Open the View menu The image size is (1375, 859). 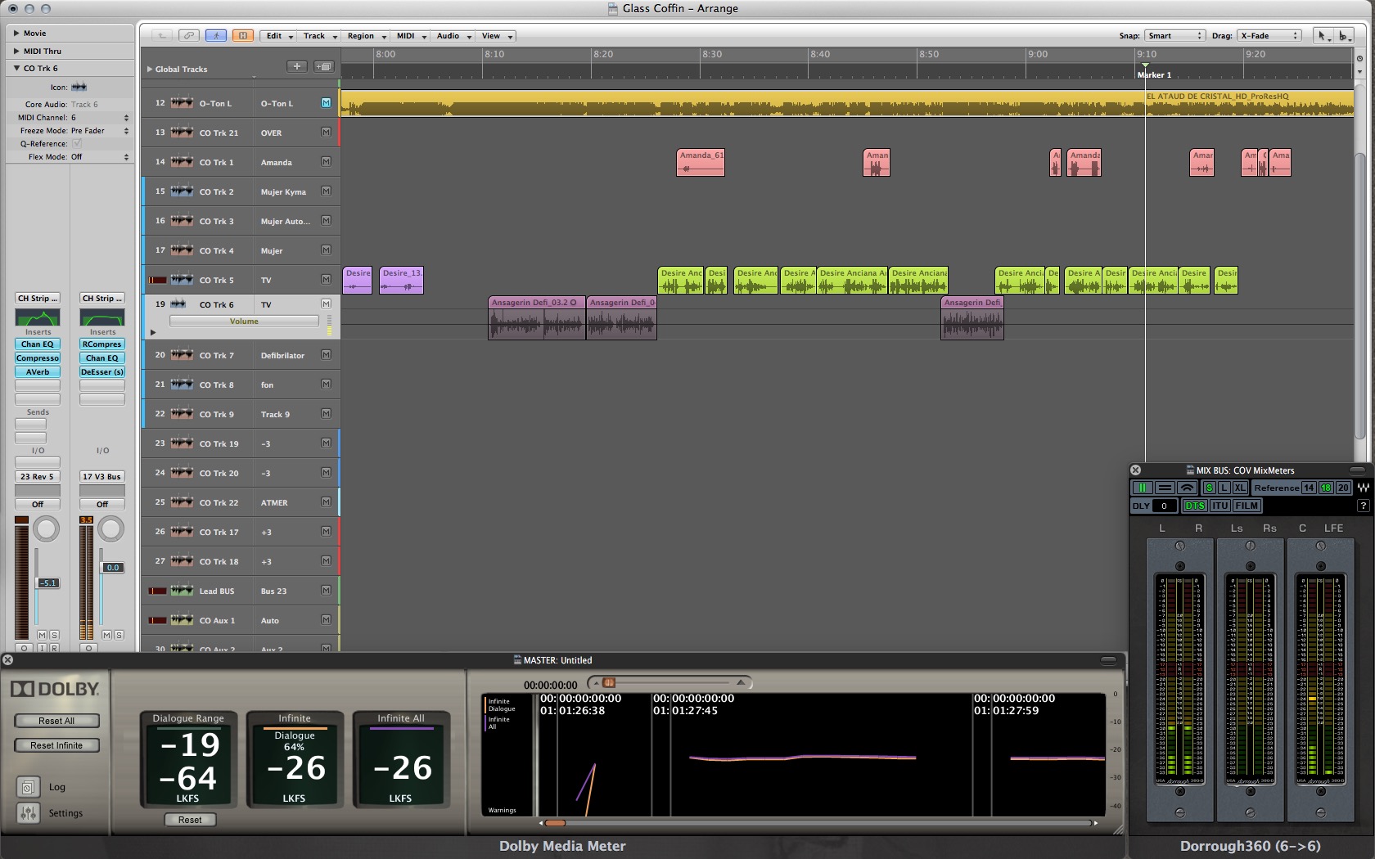click(x=496, y=35)
